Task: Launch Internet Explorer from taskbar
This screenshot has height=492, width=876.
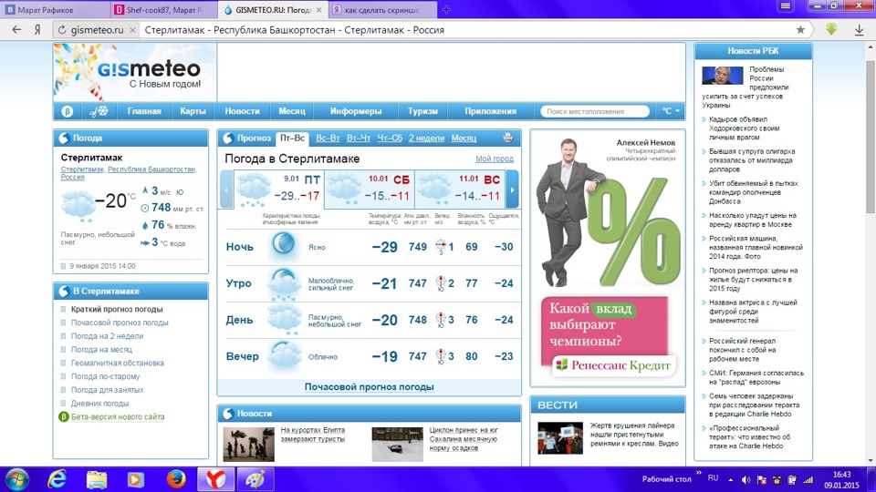Action: click(57, 479)
